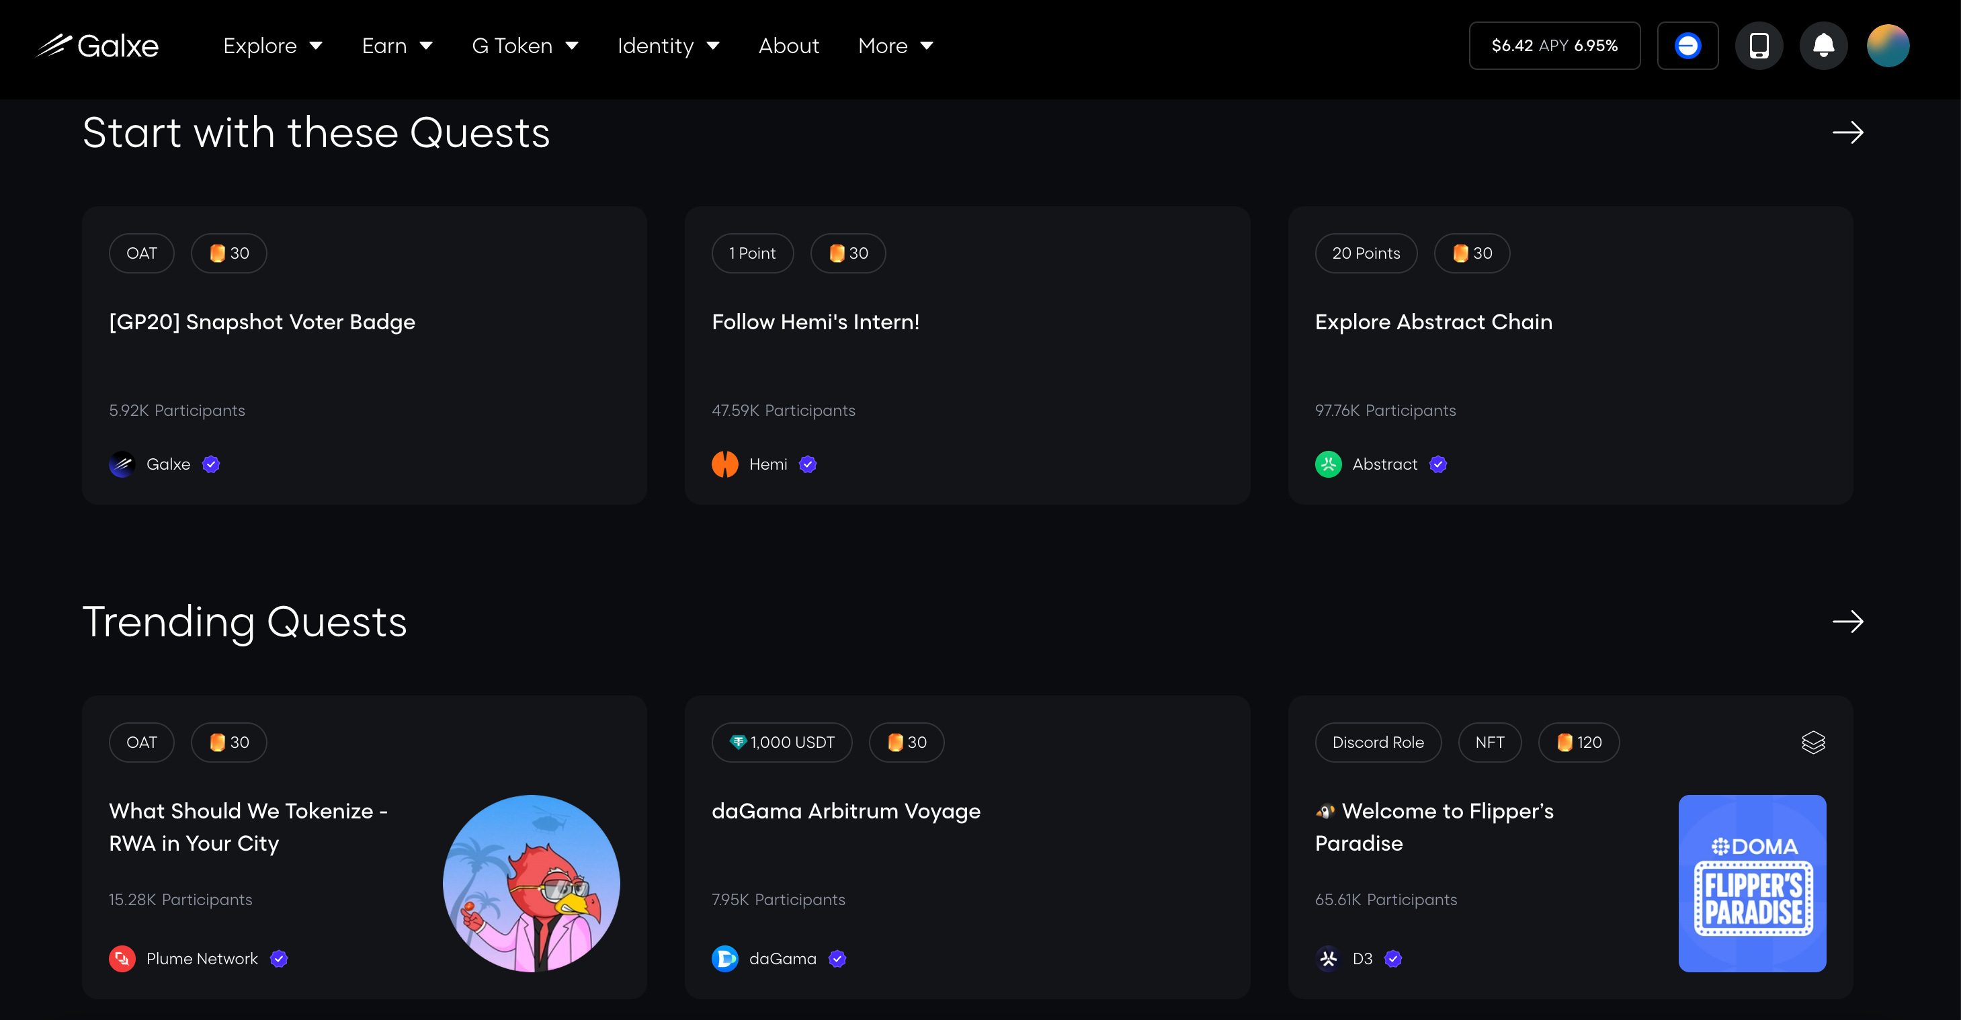Click the Hemi space logo
The height and width of the screenshot is (1020, 1961).
tap(724, 464)
